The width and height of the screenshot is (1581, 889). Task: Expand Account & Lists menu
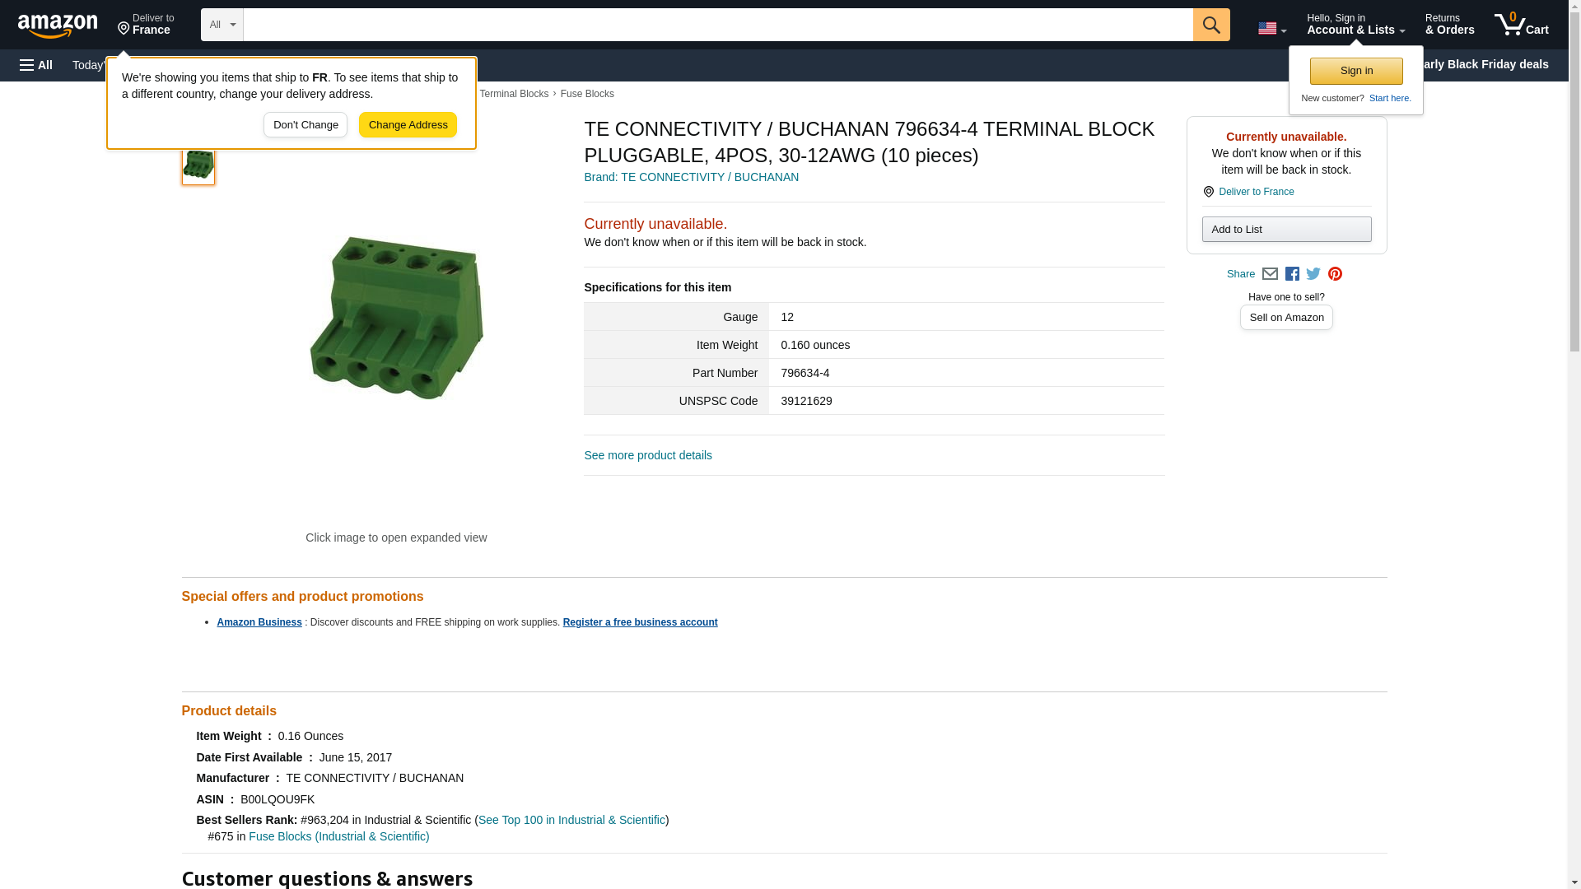(x=1355, y=25)
